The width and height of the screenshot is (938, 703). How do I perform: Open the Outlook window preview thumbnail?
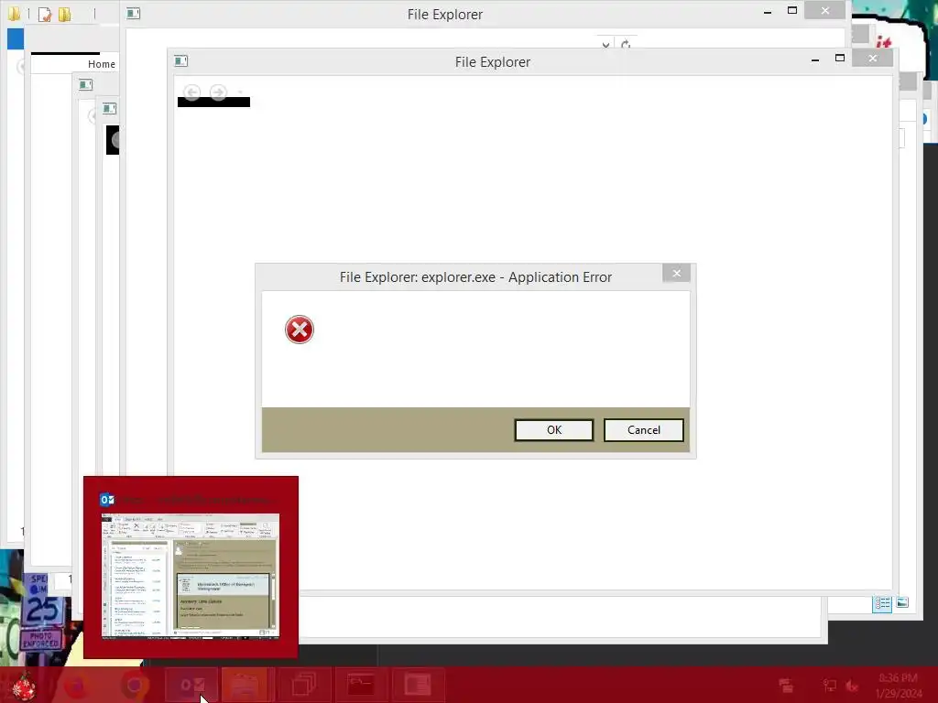pyautogui.click(x=191, y=577)
